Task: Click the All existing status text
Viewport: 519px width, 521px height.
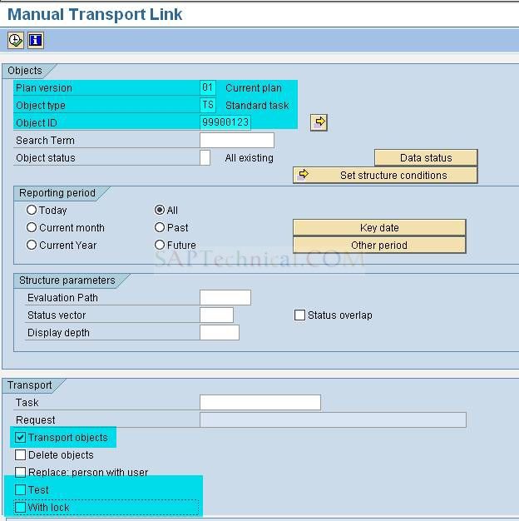Action: pyautogui.click(x=249, y=158)
